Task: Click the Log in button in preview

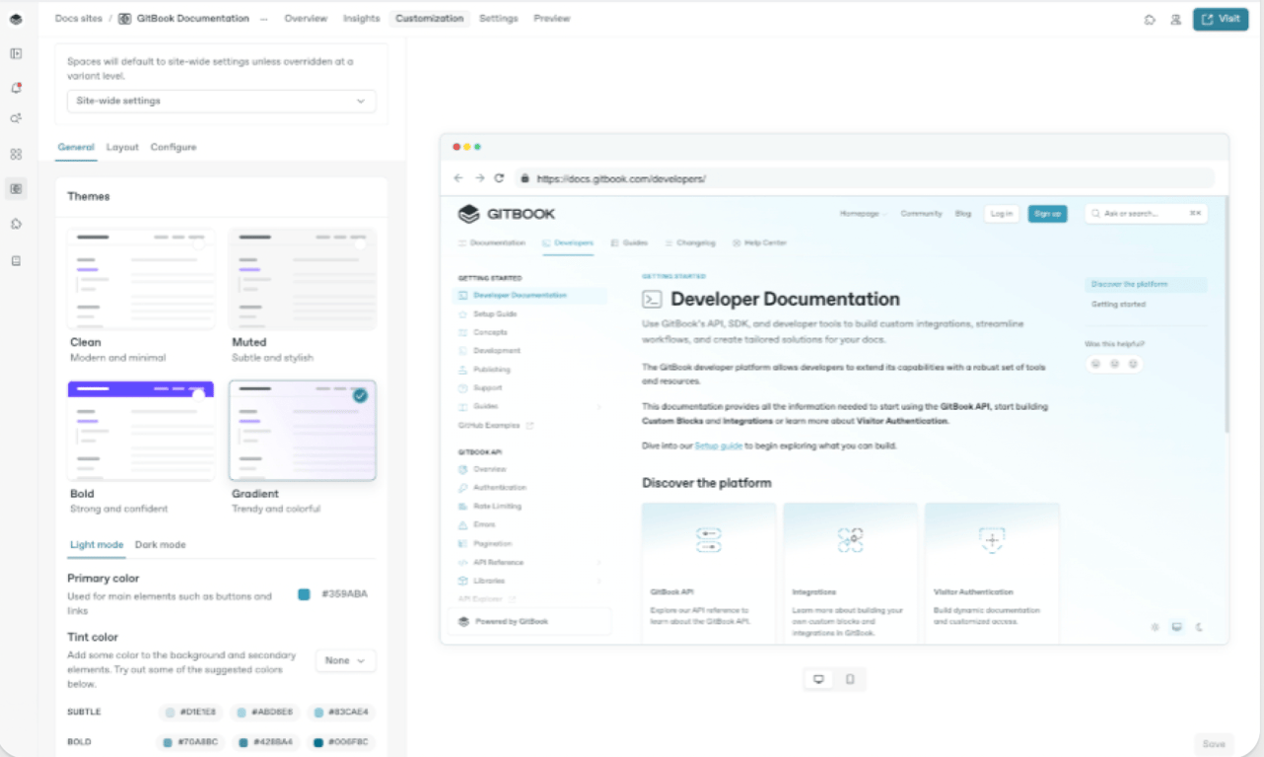Action: [x=1002, y=214]
